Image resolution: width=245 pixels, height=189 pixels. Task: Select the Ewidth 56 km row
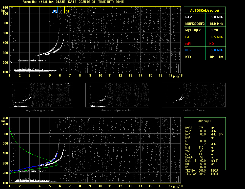200,157
